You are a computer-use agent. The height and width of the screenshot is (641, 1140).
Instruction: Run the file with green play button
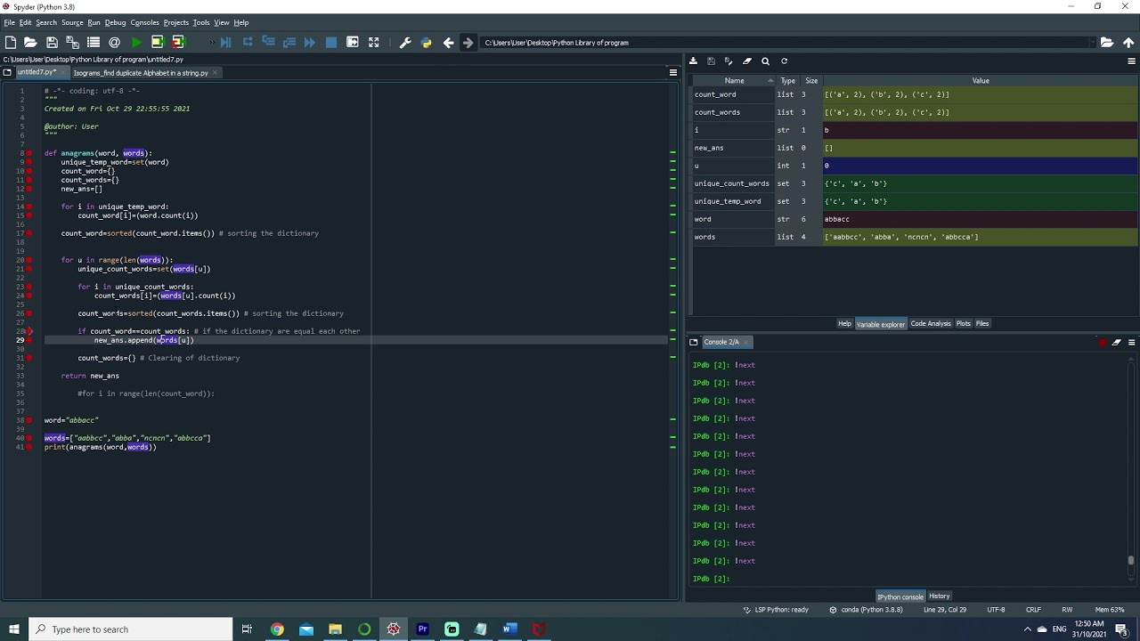click(x=136, y=42)
